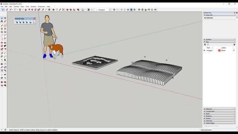238x134 pixels.
Task: Choose the Circle tool in left palette
Action: click(x=2, y=32)
